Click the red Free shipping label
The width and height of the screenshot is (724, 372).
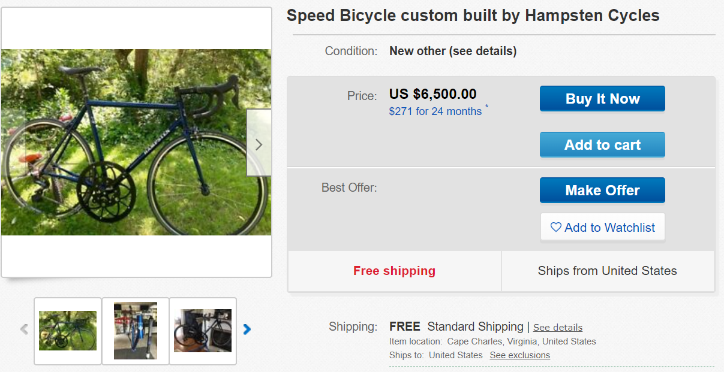(x=394, y=271)
